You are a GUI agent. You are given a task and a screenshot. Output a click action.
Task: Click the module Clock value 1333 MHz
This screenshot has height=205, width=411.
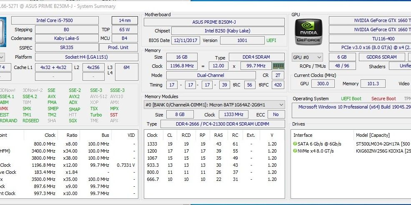(x=233, y=114)
